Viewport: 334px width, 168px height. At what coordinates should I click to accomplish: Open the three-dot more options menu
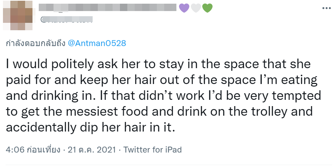point(326,8)
